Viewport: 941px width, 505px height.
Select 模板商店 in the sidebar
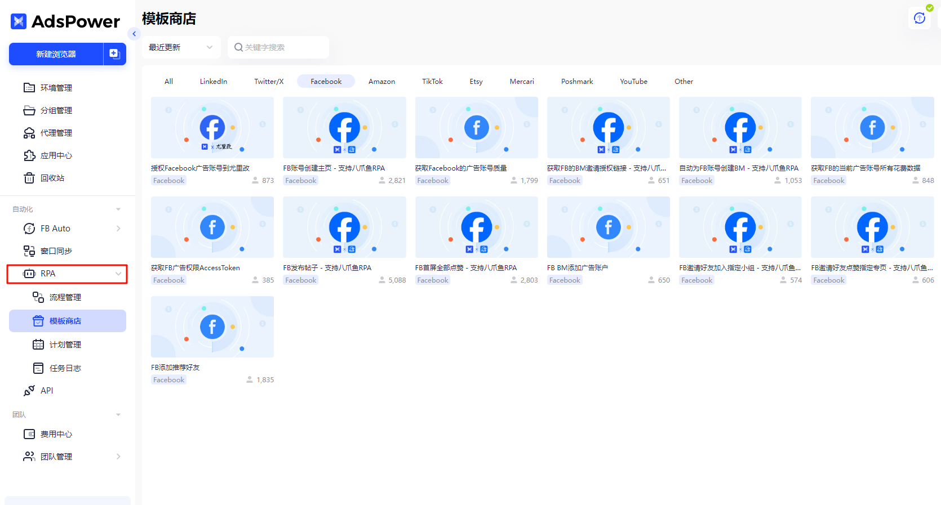coord(68,321)
